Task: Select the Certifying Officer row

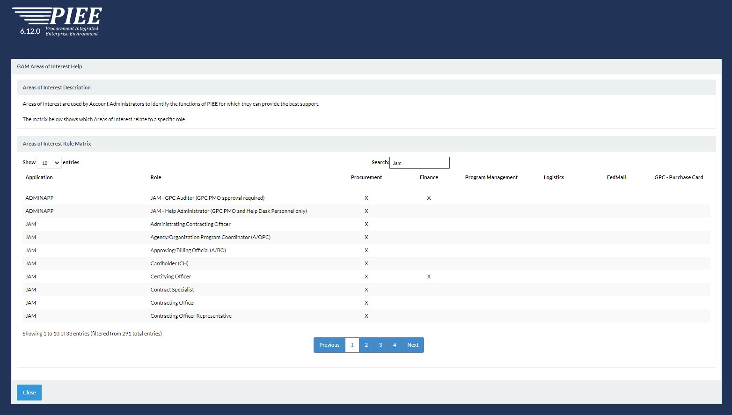Action: coord(171,277)
